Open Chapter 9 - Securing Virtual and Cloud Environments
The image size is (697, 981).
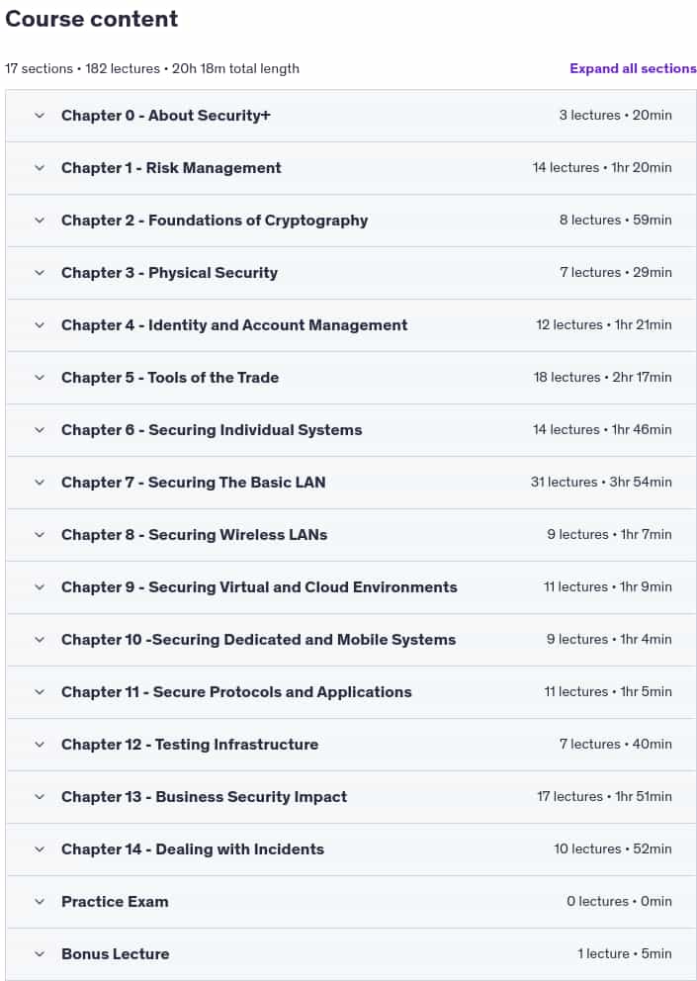coord(259,587)
